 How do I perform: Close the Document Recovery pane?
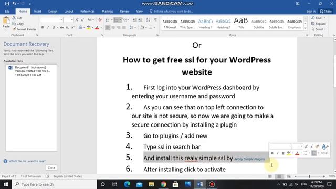[x=51, y=167]
